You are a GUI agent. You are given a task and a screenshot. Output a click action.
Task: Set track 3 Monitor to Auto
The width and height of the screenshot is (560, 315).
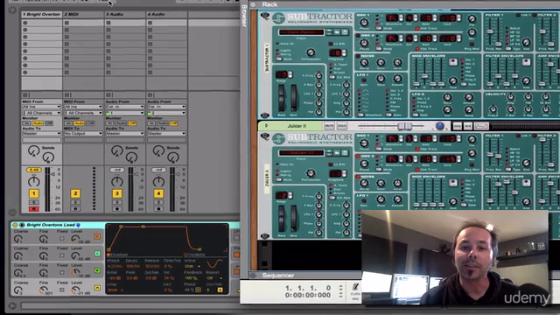[121, 123]
